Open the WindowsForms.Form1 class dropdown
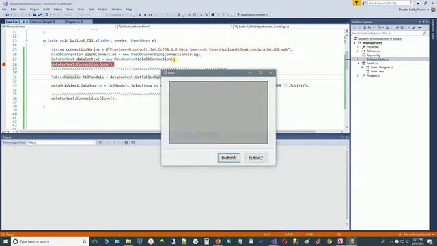 point(175,27)
